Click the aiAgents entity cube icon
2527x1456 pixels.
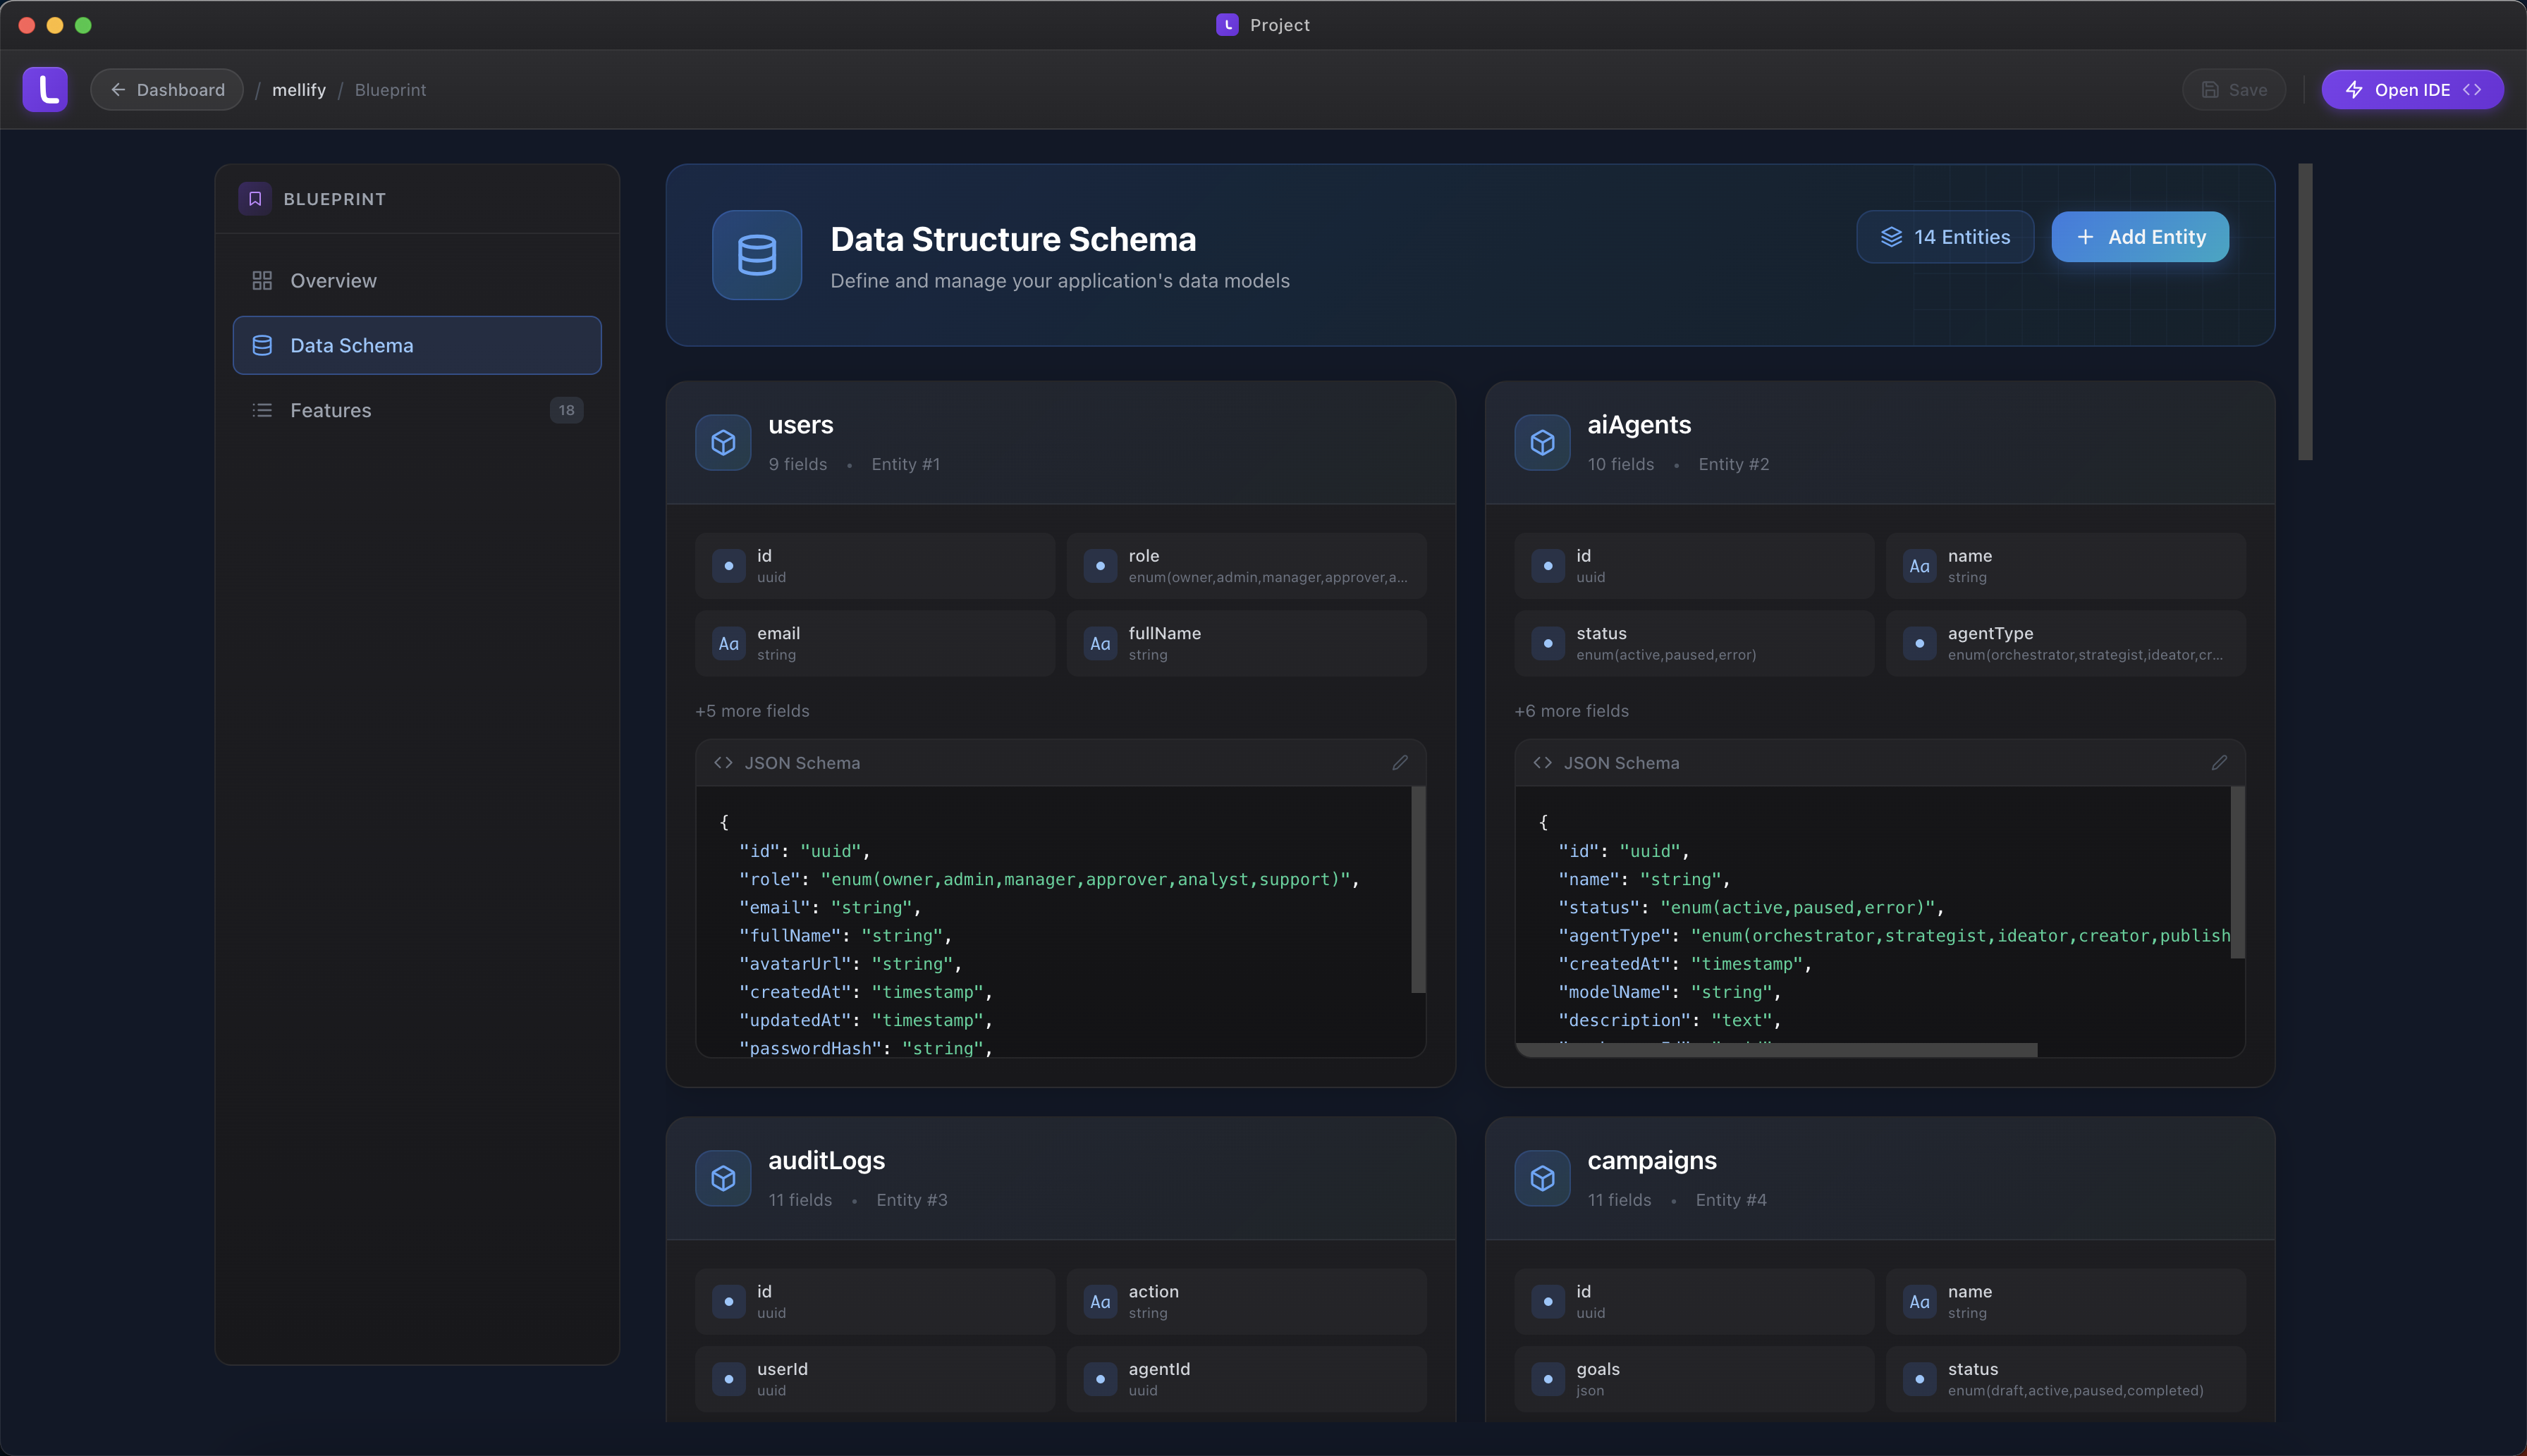point(1543,442)
